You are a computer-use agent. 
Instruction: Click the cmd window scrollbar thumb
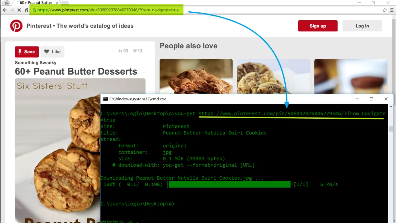click(x=391, y=129)
